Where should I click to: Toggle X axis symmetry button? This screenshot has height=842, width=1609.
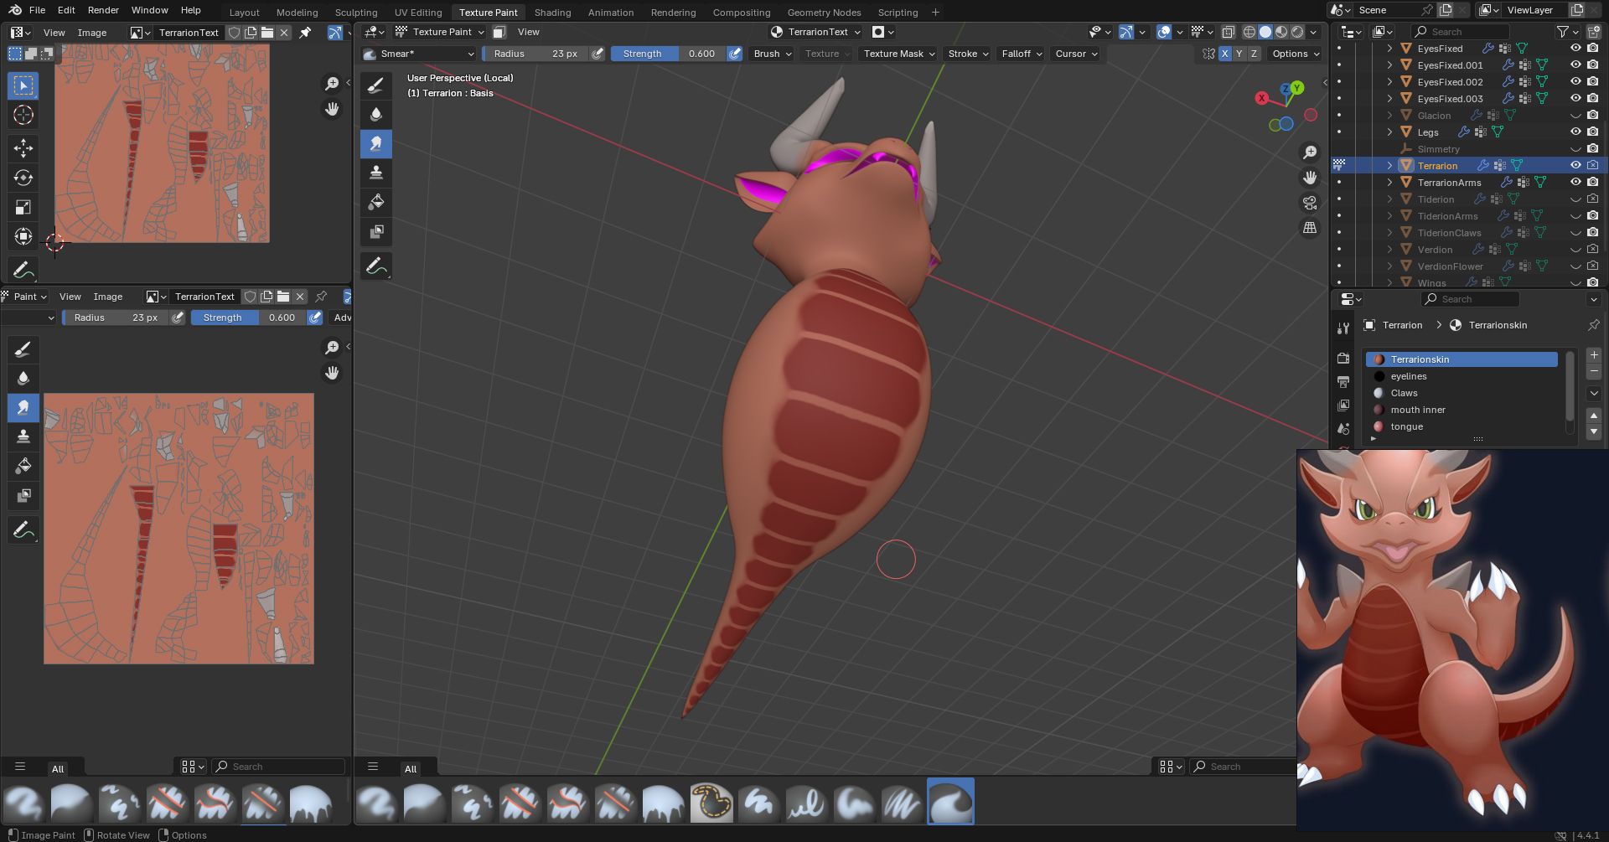click(1225, 54)
